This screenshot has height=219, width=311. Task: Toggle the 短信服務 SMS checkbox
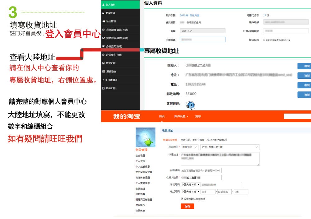click(x=264, y=40)
